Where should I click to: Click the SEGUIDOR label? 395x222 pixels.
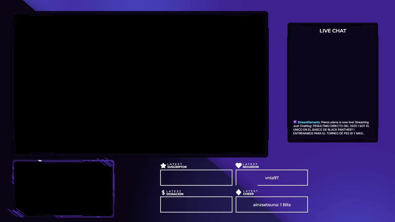[x=251, y=167]
